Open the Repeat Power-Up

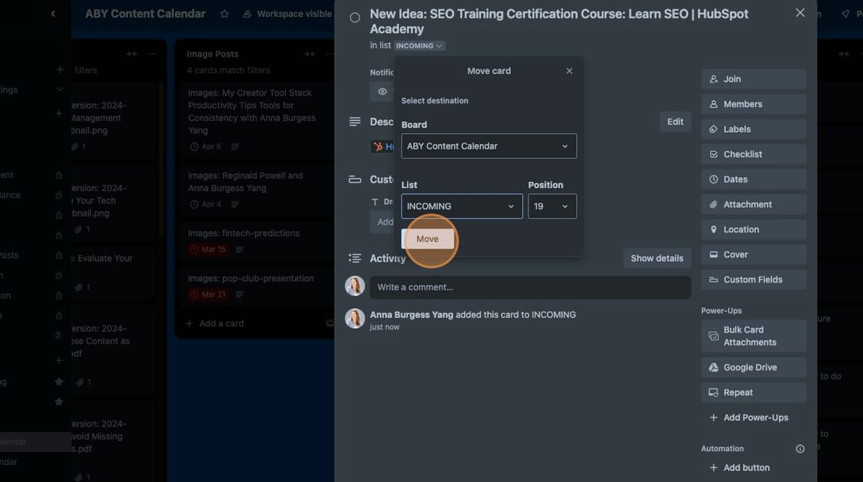(752, 392)
